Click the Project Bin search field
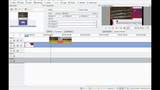The height and width of the screenshot is (90, 160). (35, 9)
